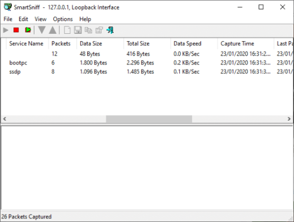Image resolution: width=294 pixels, height=222 pixels.
Task: Click the exit door icon in toolbar
Action: 110,30
